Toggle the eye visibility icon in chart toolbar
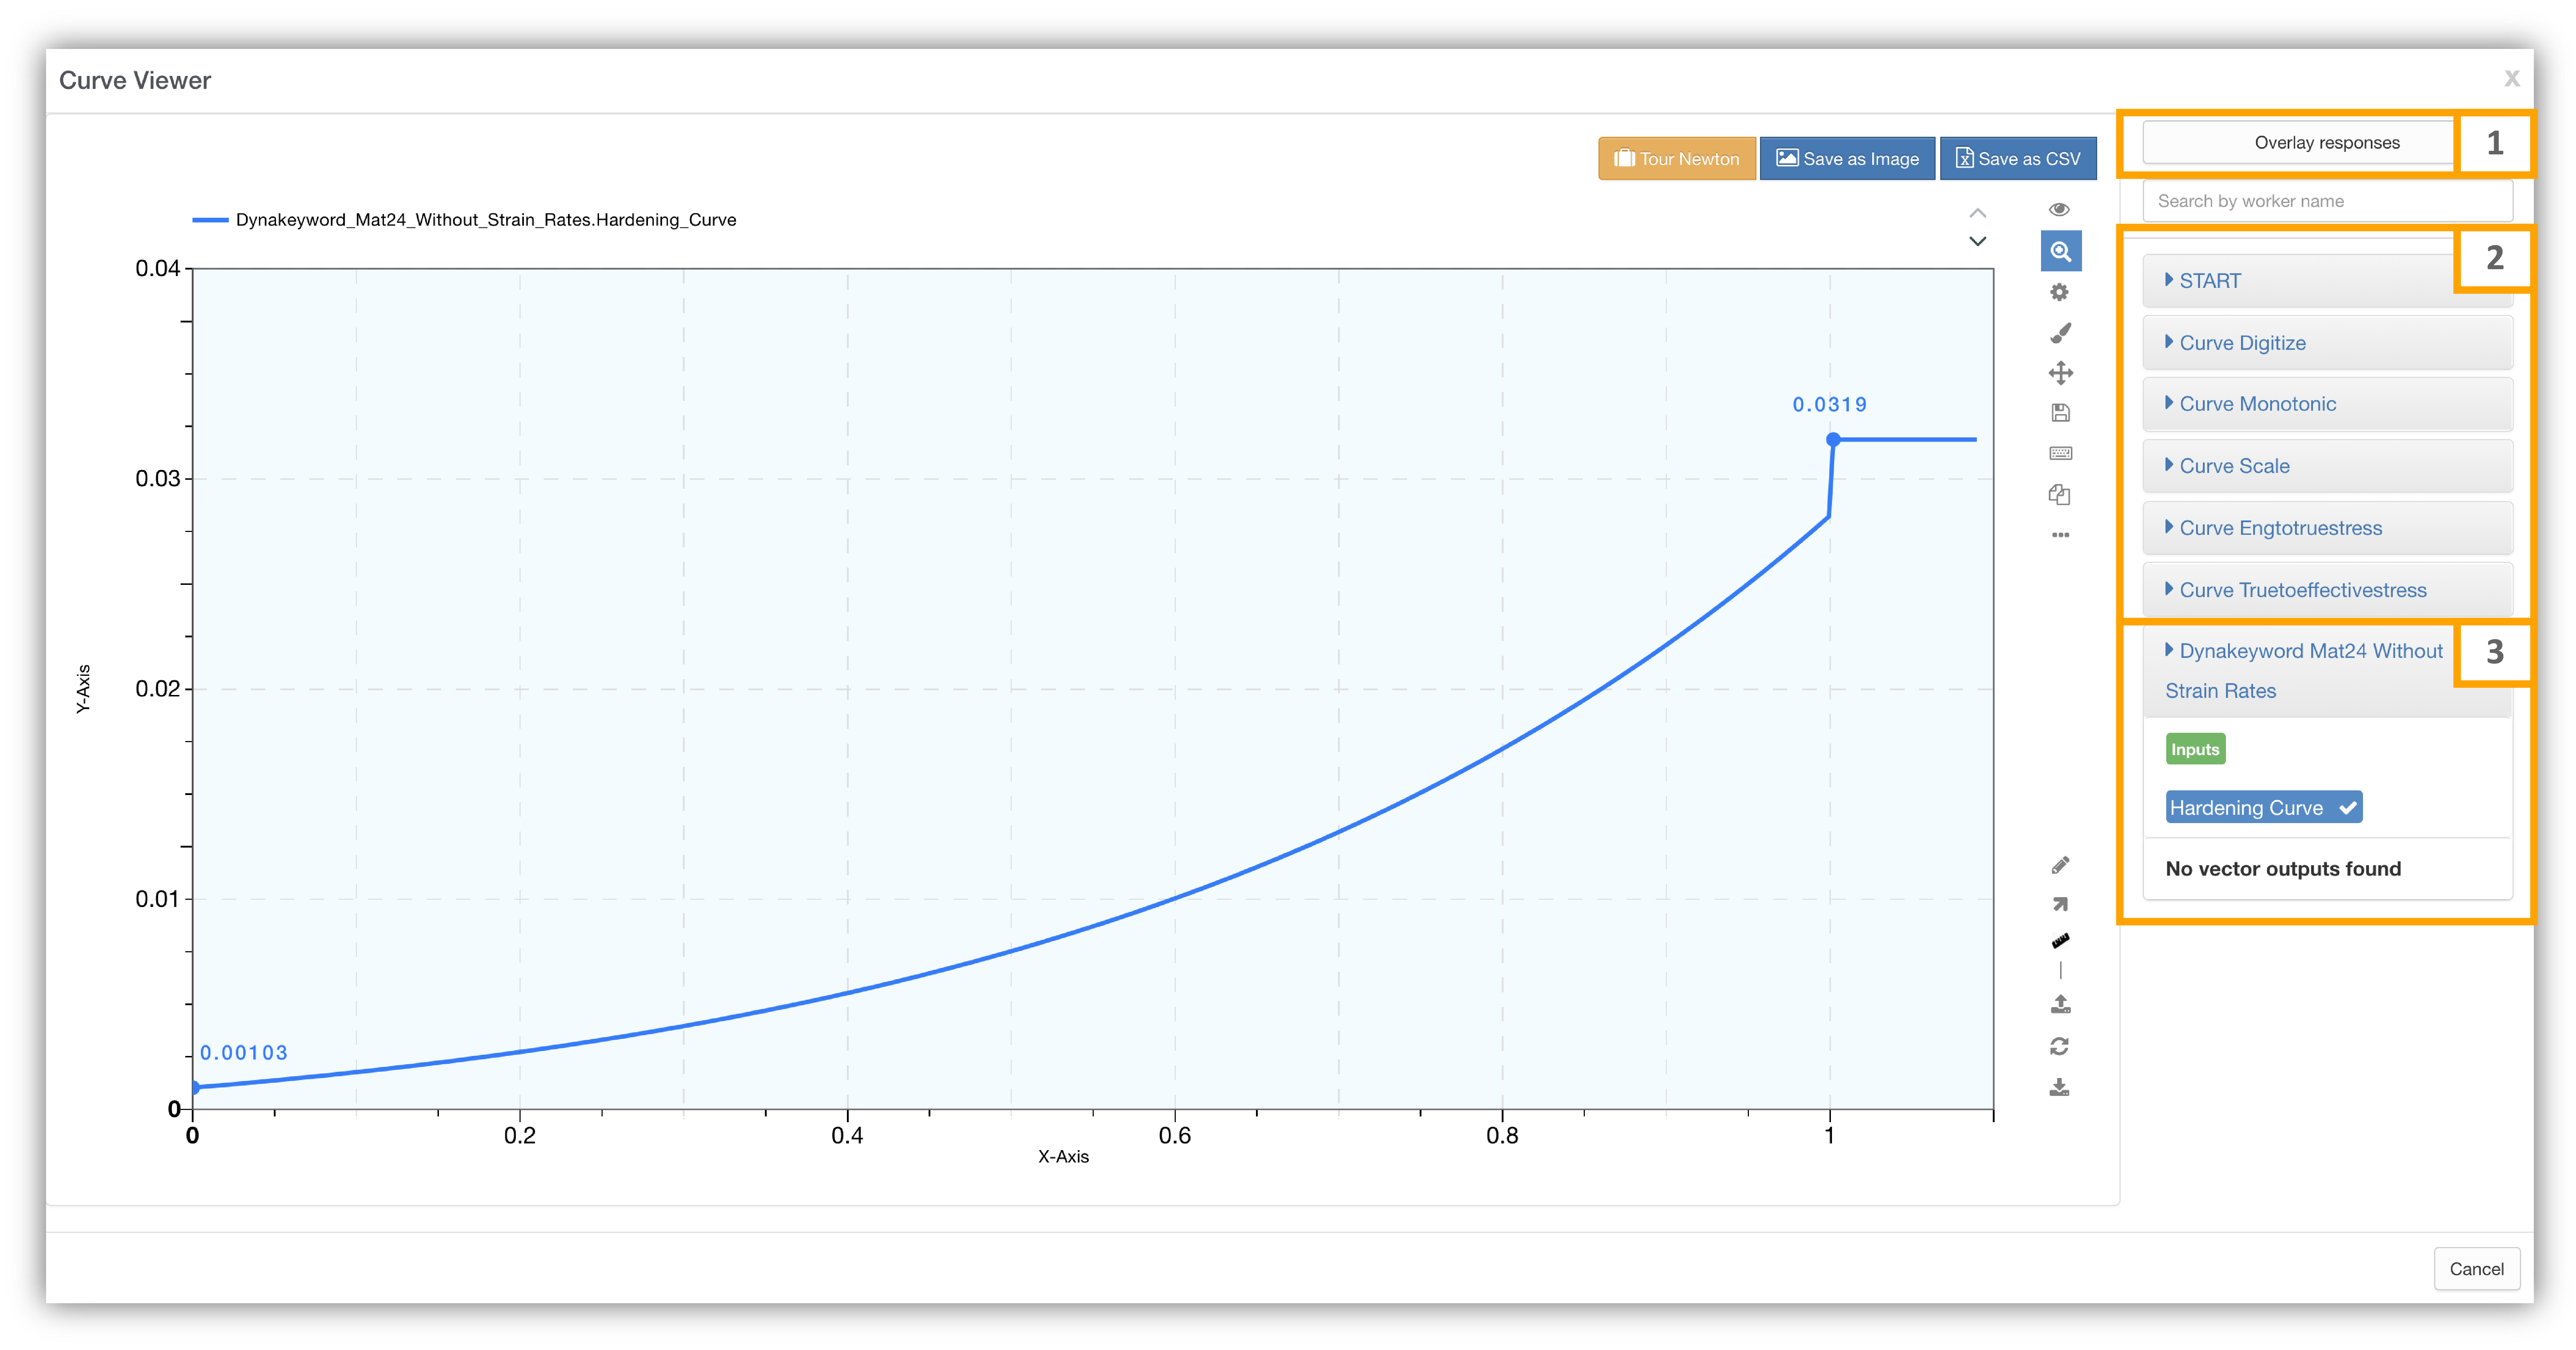Viewport: 2576px width, 1350px height. pyautogui.click(x=2059, y=209)
